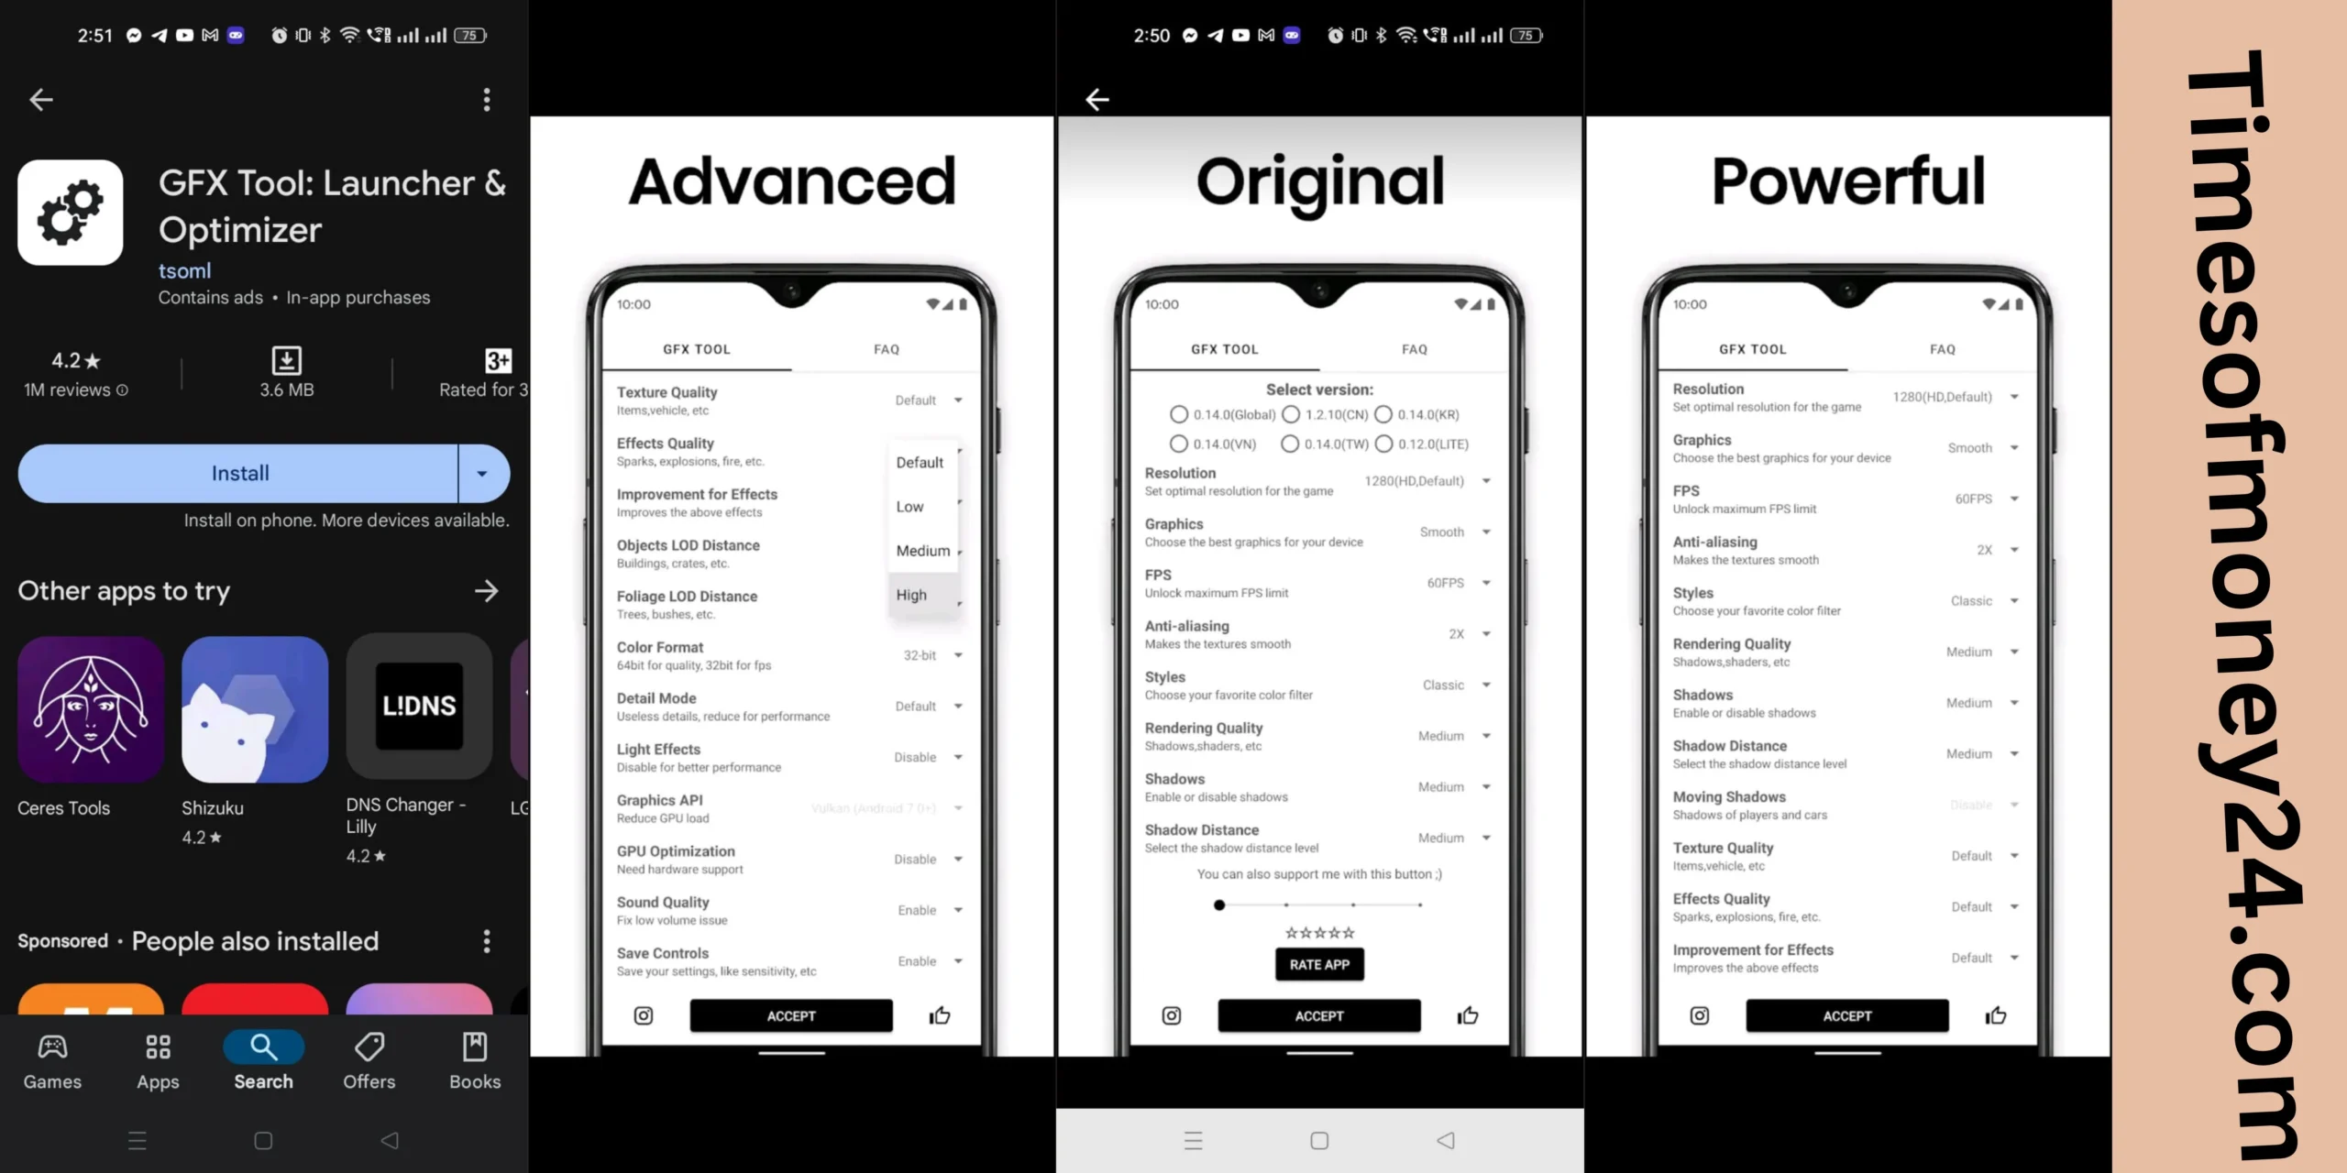
Task: Click the GFX TOOL tab in center panel
Action: pyautogui.click(x=1225, y=348)
